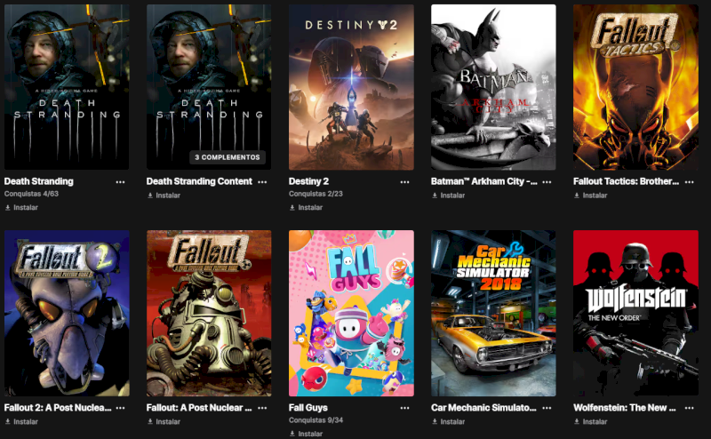Click Instalar under Fall Guys
The height and width of the screenshot is (439, 711).
click(x=306, y=434)
